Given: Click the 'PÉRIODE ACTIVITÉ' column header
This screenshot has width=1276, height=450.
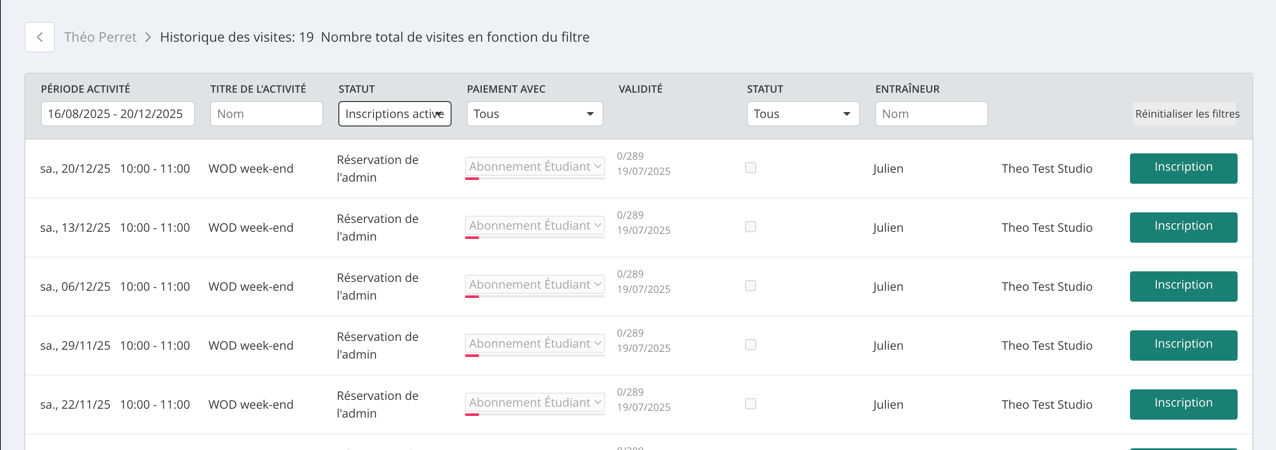Looking at the screenshot, I should click(85, 89).
